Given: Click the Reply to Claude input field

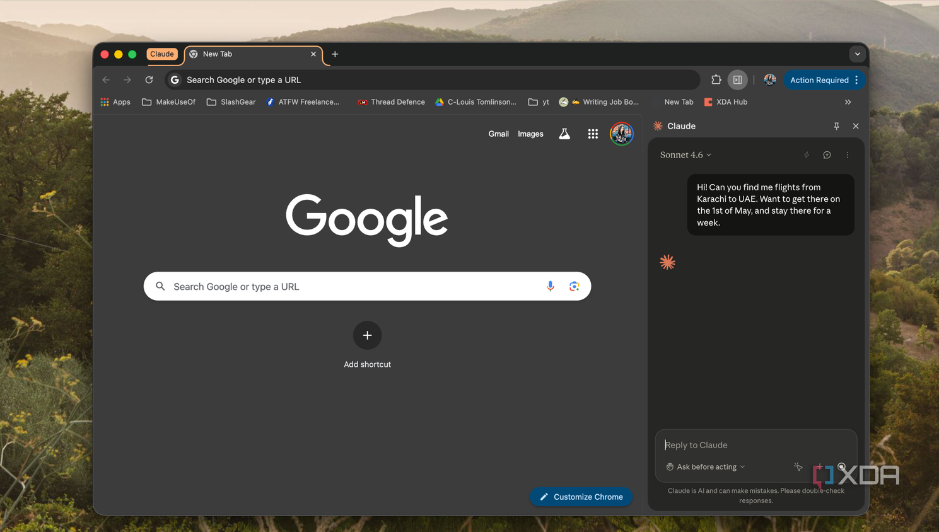Looking at the screenshot, I should click(755, 445).
